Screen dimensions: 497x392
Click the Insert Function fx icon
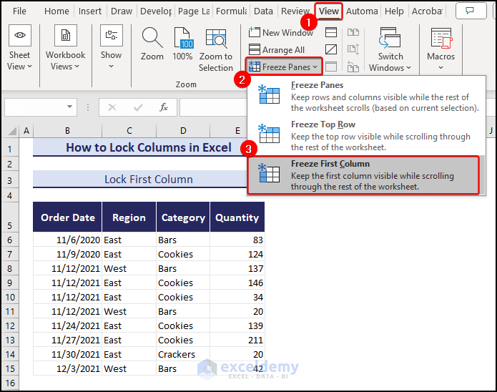(164, 107)
